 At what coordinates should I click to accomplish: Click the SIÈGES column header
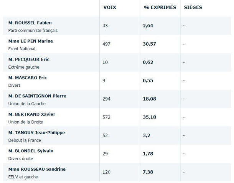pyautogui.click(x=193, y=7)
